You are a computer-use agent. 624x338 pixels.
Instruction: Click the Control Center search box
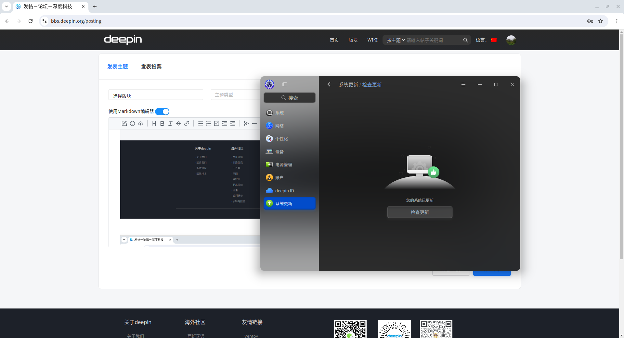click(290, 98)
